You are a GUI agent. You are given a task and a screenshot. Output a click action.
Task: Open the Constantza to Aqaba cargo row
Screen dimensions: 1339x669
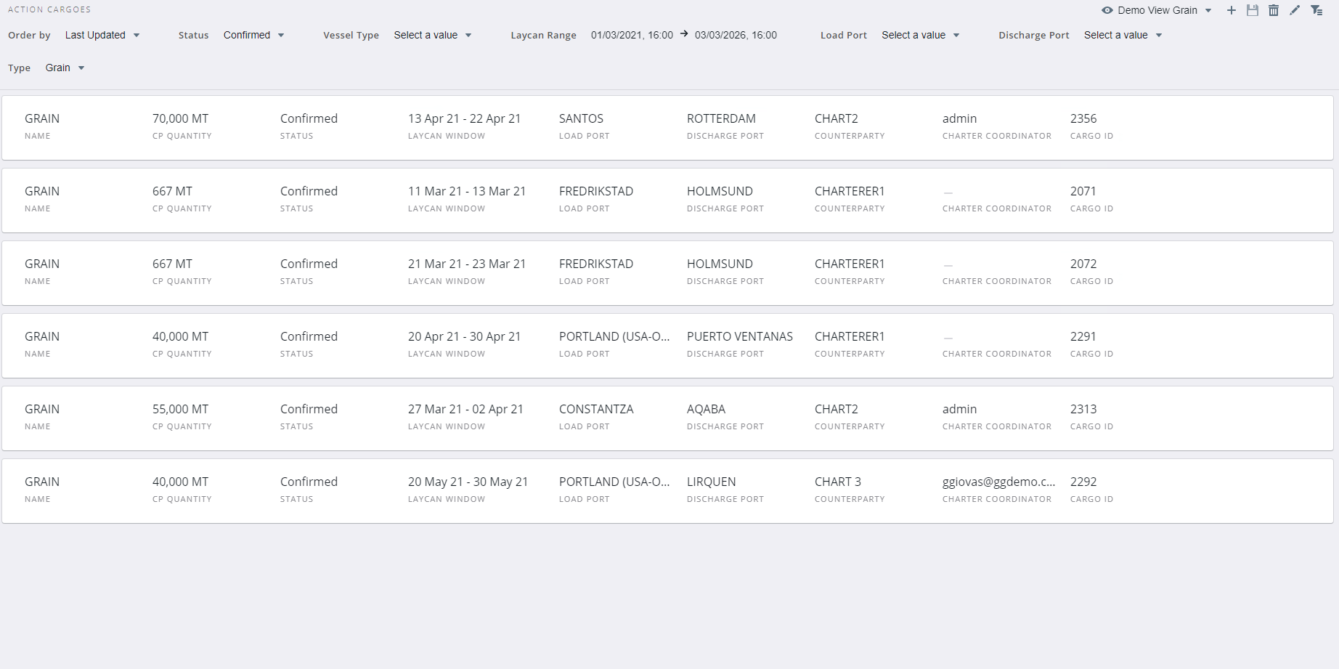(667, 418)
